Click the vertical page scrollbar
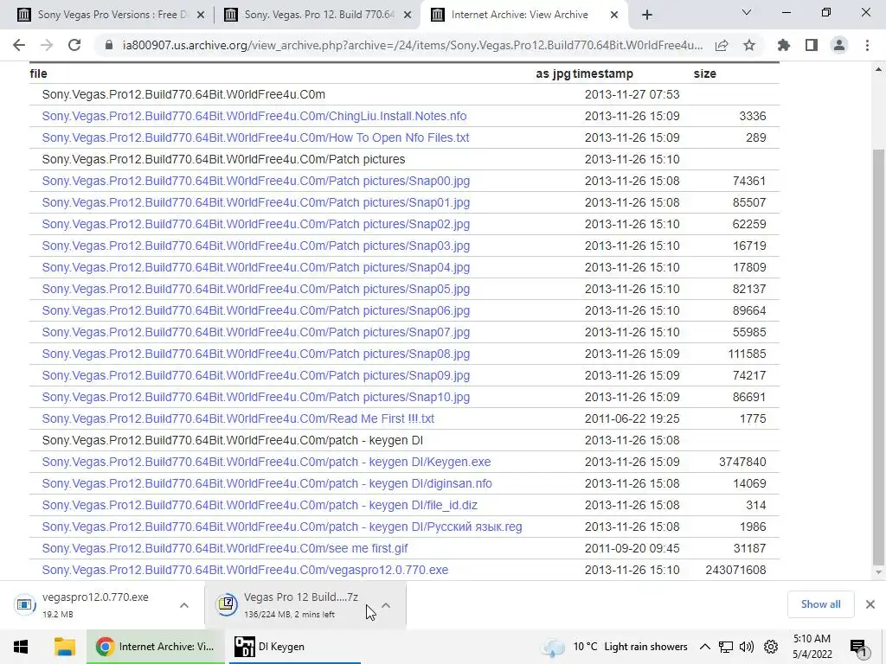 [x=878, y=355]
